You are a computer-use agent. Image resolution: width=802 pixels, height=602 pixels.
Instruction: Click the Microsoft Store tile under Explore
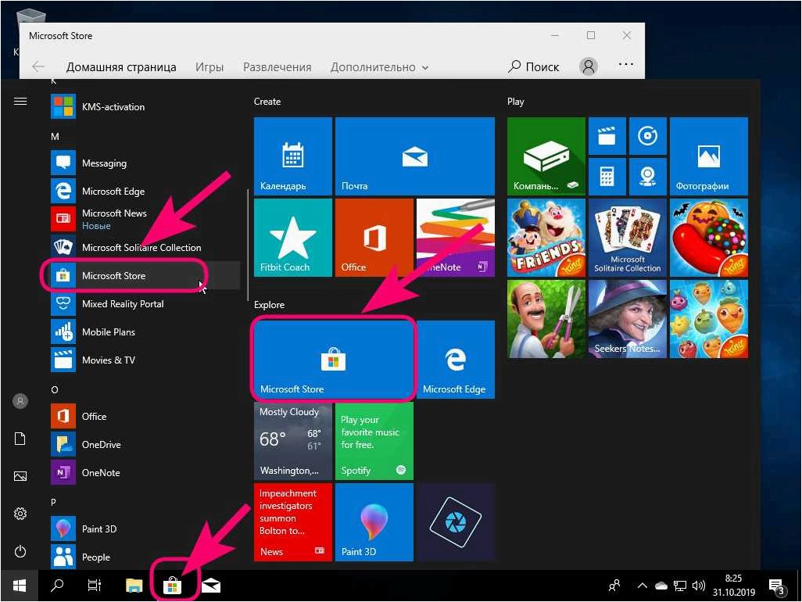click(x=334, y=360)
